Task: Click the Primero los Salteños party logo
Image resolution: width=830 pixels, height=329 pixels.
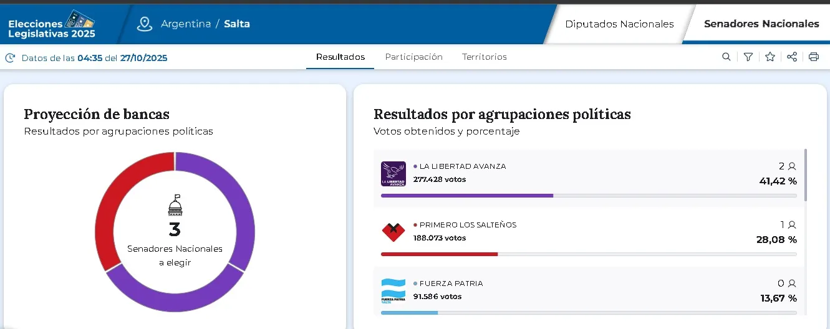Action: point(393,232)
